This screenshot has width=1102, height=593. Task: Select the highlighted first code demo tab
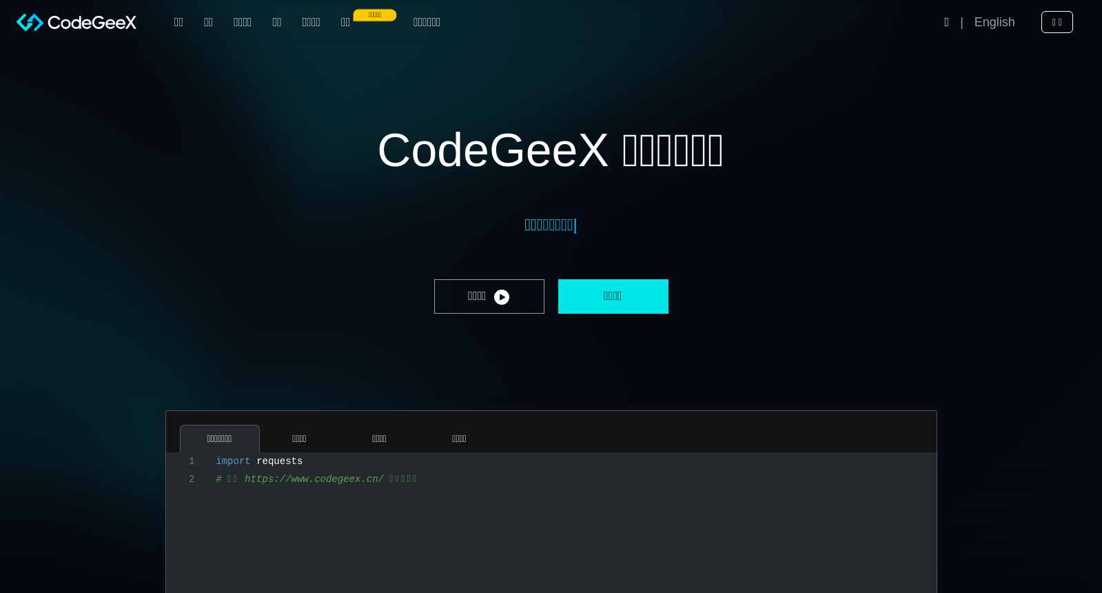point(220,439)
